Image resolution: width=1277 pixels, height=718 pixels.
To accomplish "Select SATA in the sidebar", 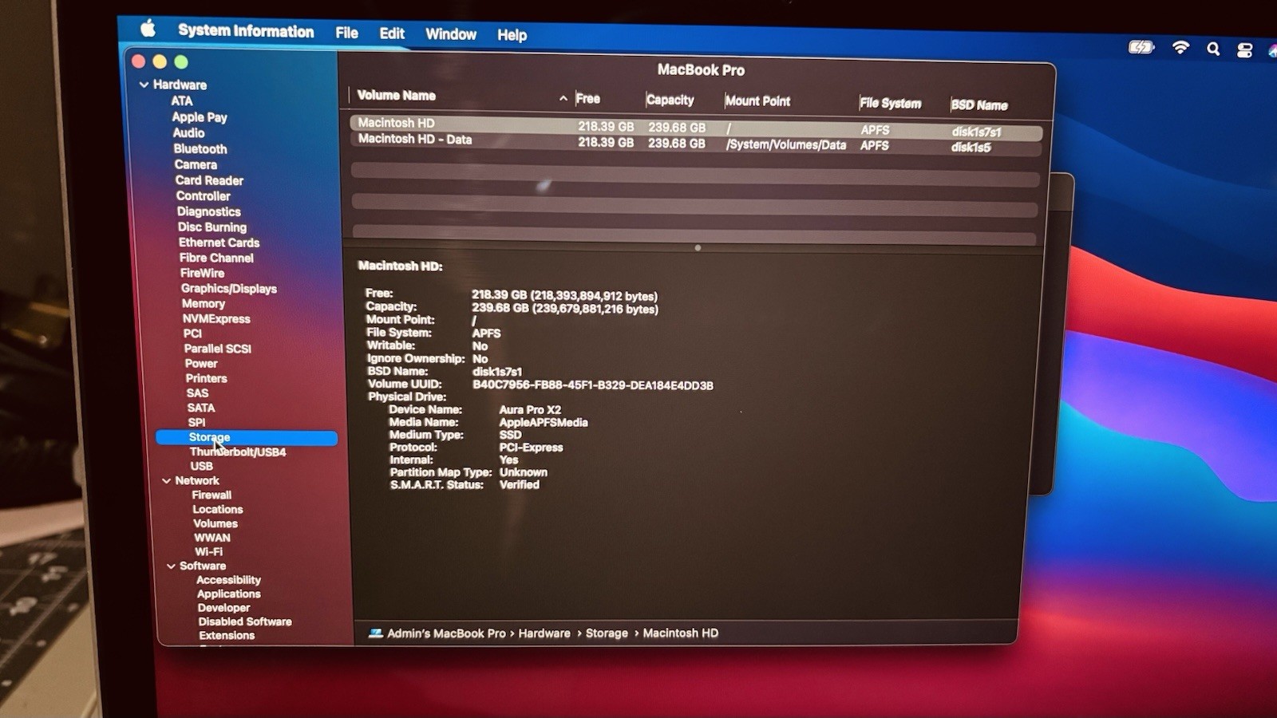I will 201,408.
